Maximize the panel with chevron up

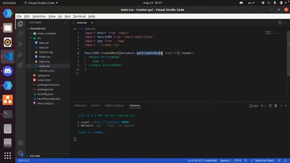pyautogui.click(x=281, y=105)
